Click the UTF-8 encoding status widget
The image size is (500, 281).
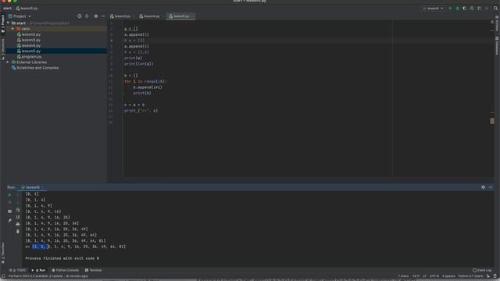point(434,276)
